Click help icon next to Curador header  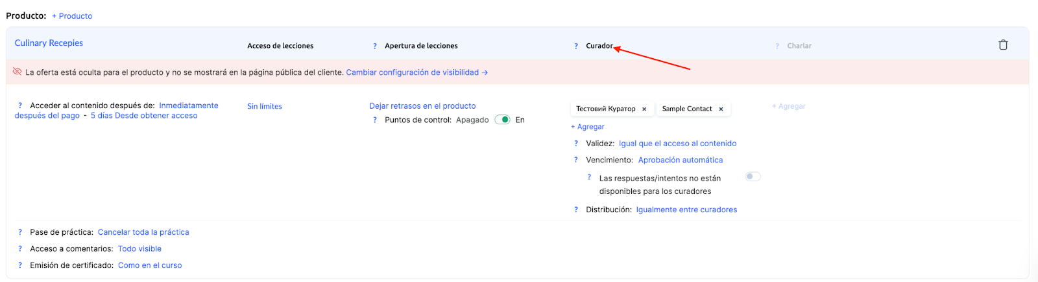[x=576, y=46]
